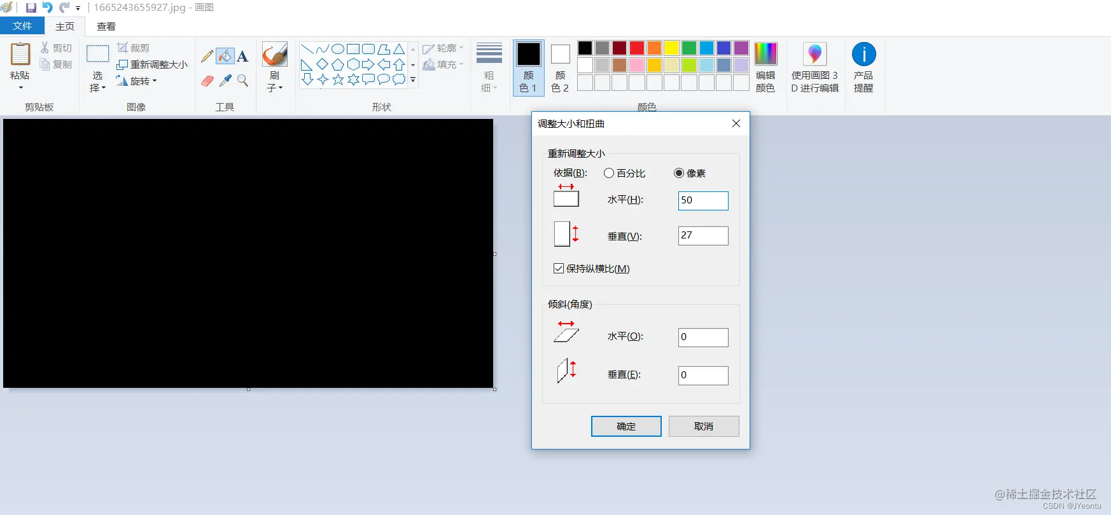Select the Magnifier tool
Screen dimensions: 1111x515
coord(242,81)
